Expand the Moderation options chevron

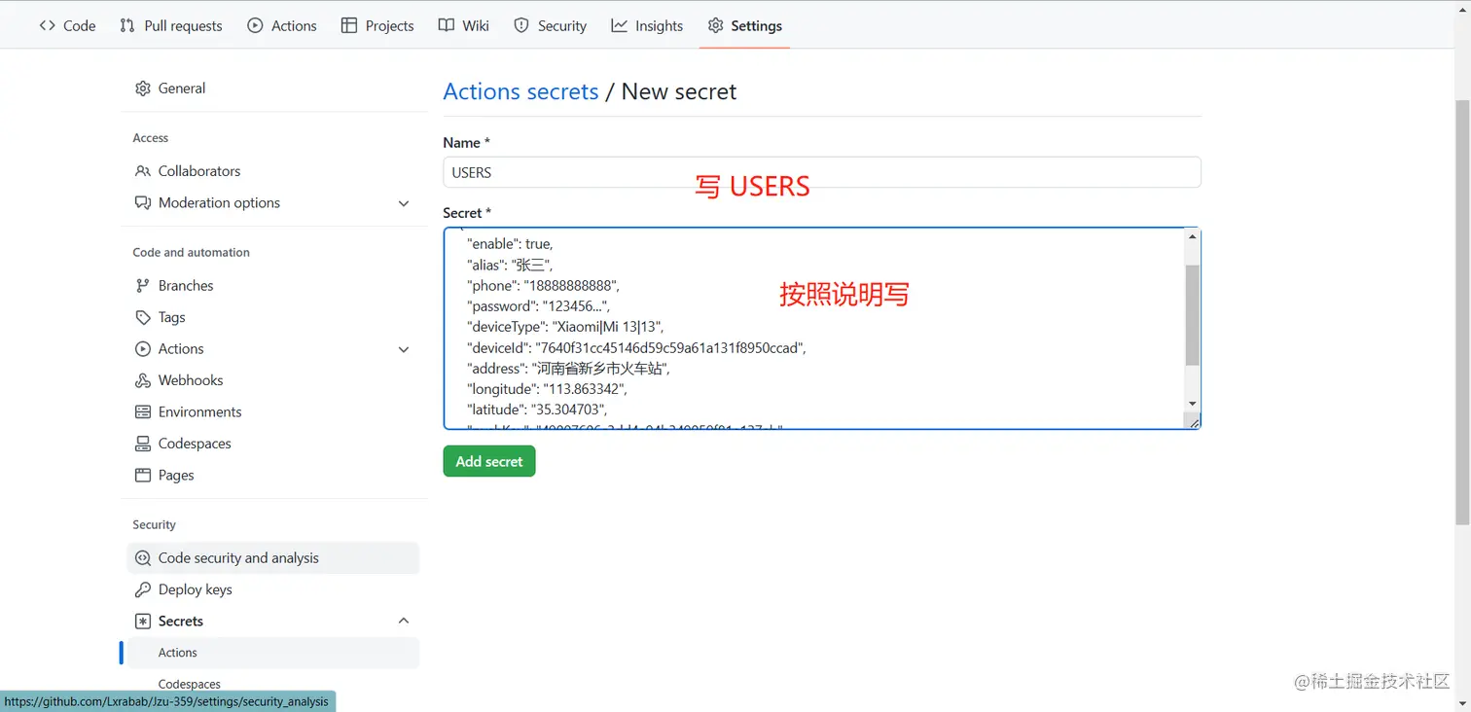point(404,203)
